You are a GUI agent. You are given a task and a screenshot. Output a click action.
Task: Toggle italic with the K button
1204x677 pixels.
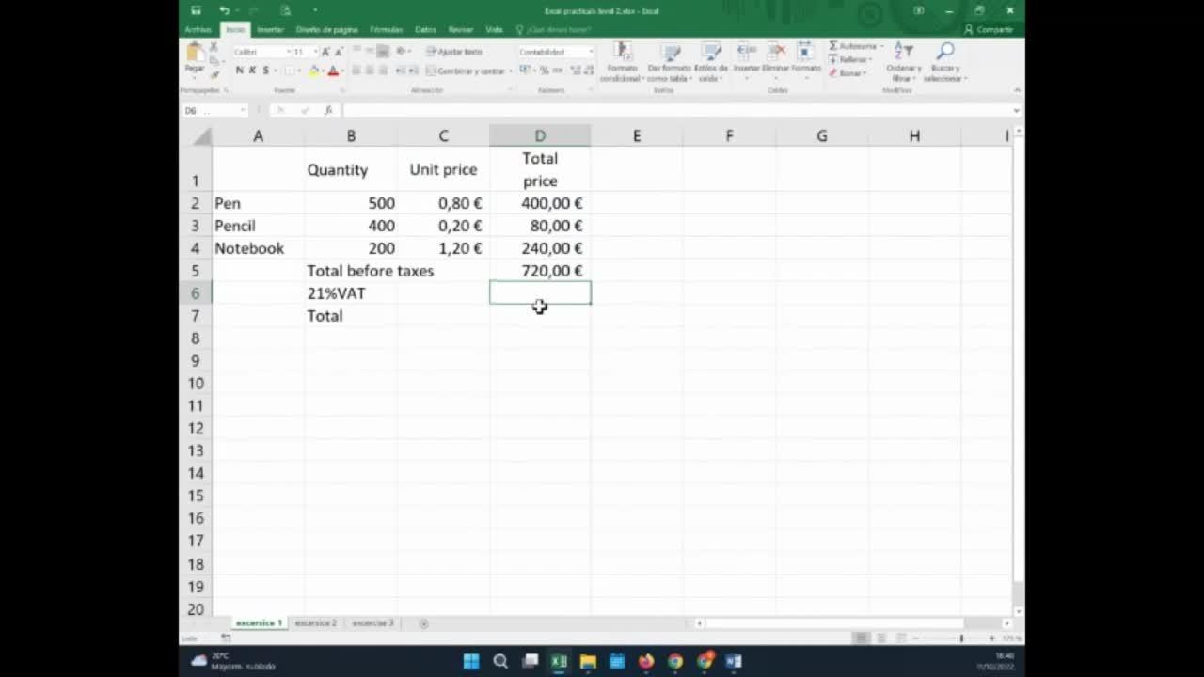tap(252, 71)
